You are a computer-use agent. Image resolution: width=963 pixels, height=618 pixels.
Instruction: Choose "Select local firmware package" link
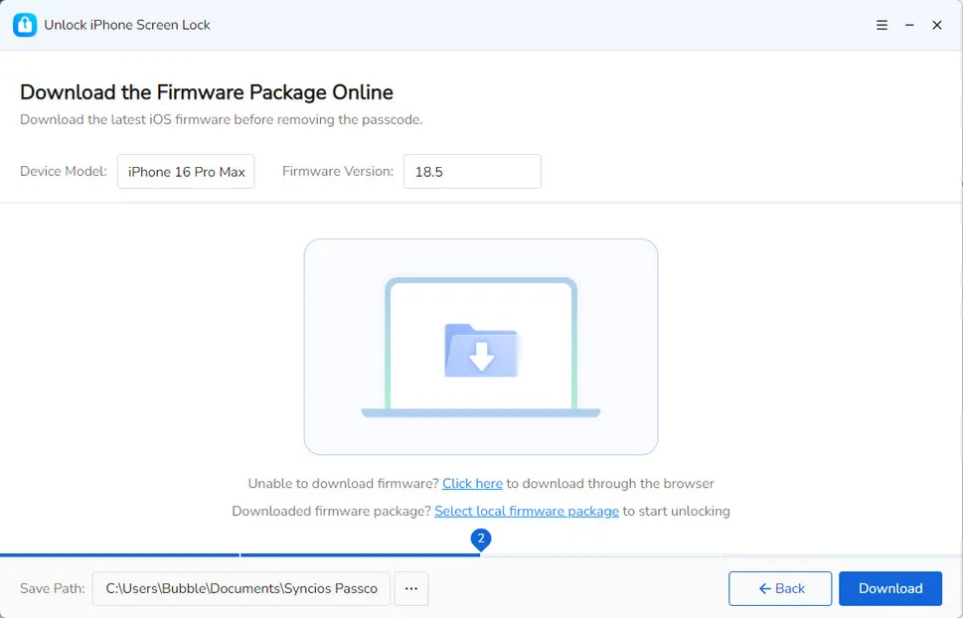pyautogui.click(x=527, y=511)
